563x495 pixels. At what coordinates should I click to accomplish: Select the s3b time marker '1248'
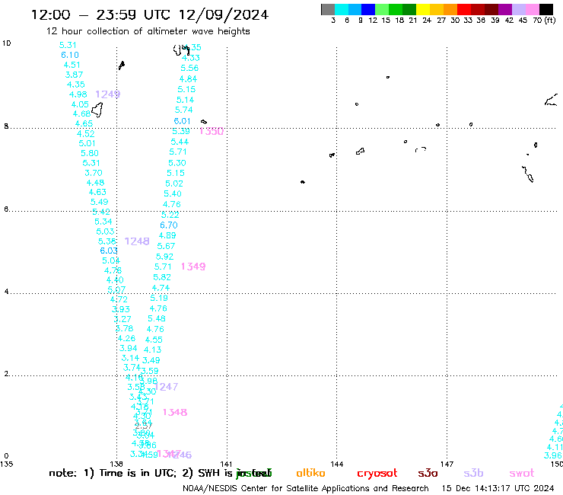tap(137, 241)
